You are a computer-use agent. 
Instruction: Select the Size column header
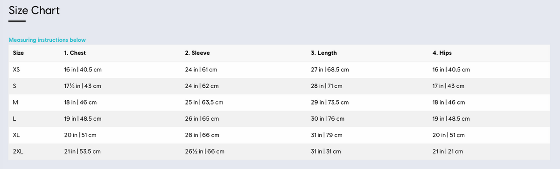(x=18, y=53)
